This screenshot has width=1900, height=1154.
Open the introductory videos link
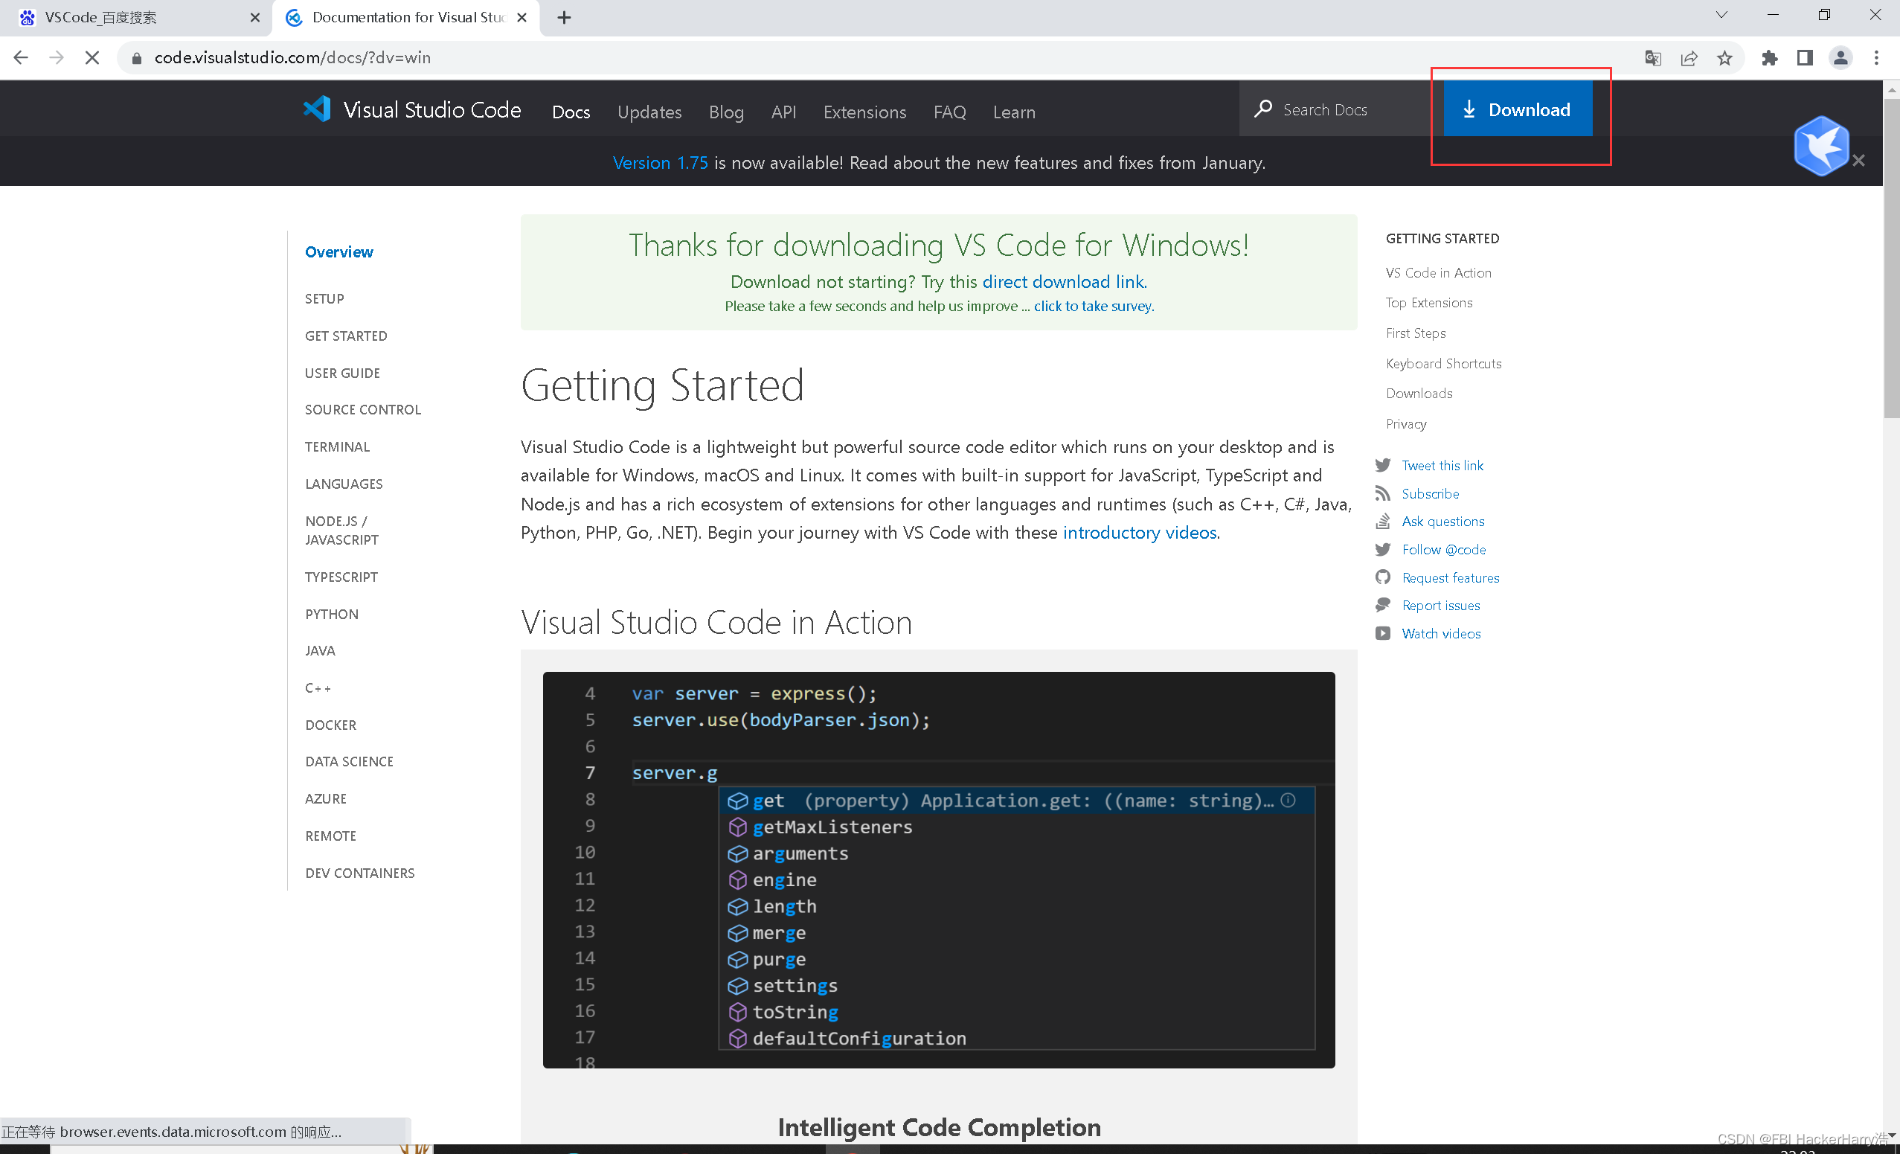point(1140,532)
